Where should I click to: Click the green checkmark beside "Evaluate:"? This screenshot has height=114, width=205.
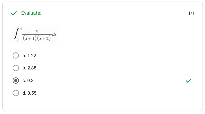tap(14, 13)
